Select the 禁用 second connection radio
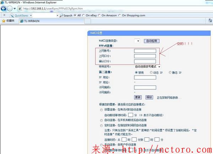Viewport: 213px width, 154px height. [136, 72]
